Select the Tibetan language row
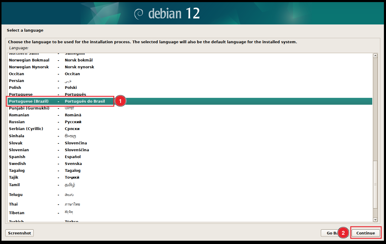The image size is (386, 244). tap(190, 213)
